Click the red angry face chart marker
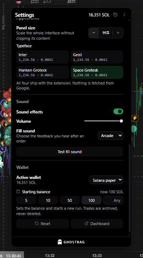The height and width of the screenshot is (258, 143). point(6,95)
